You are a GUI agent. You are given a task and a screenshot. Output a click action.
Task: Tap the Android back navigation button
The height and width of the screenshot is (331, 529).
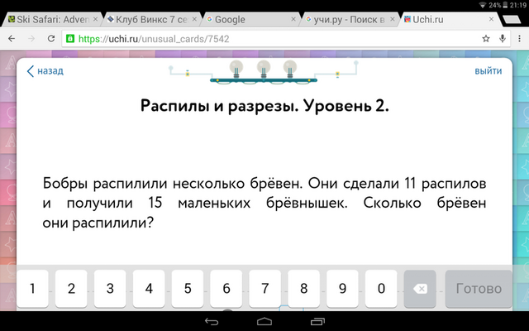pos(212,322)
